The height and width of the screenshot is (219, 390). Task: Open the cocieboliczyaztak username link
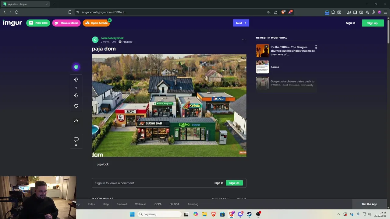point(112,38)
